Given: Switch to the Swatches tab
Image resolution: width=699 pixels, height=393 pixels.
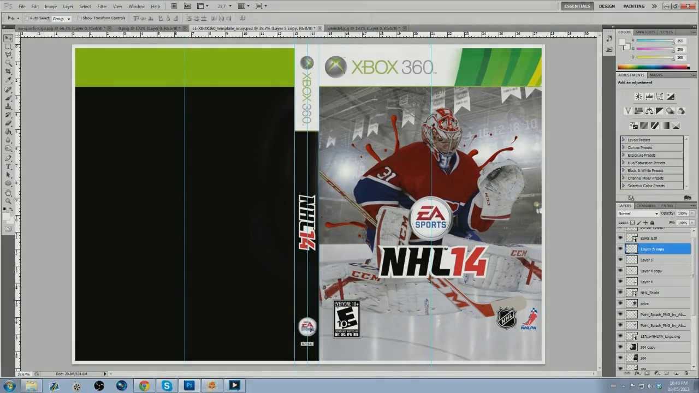Looking at the screenshot, I should pyautogui.click(x=645, y=32).
